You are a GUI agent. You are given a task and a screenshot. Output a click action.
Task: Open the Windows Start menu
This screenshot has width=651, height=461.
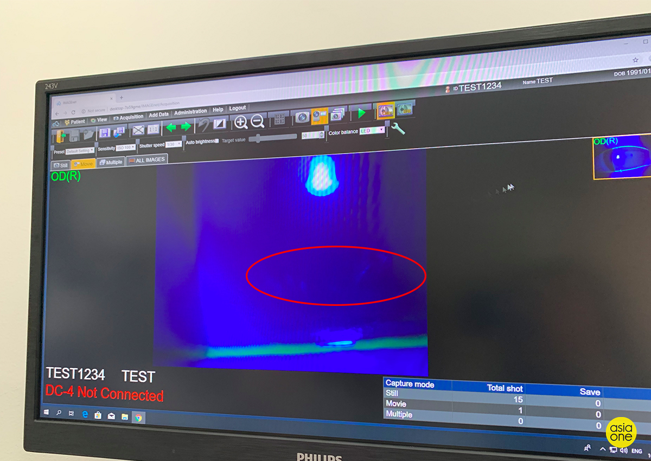pos(47,412)
